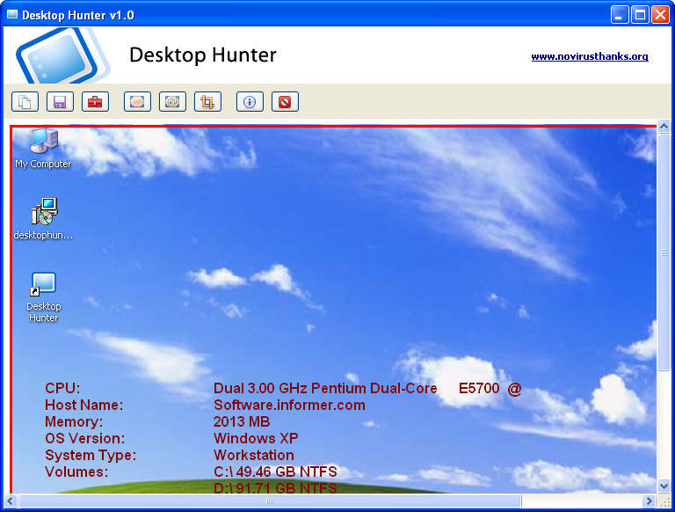This screenshot has height=512, width=675.
Task: Select the crop region capture tool
Action: (x=208, y=102)
